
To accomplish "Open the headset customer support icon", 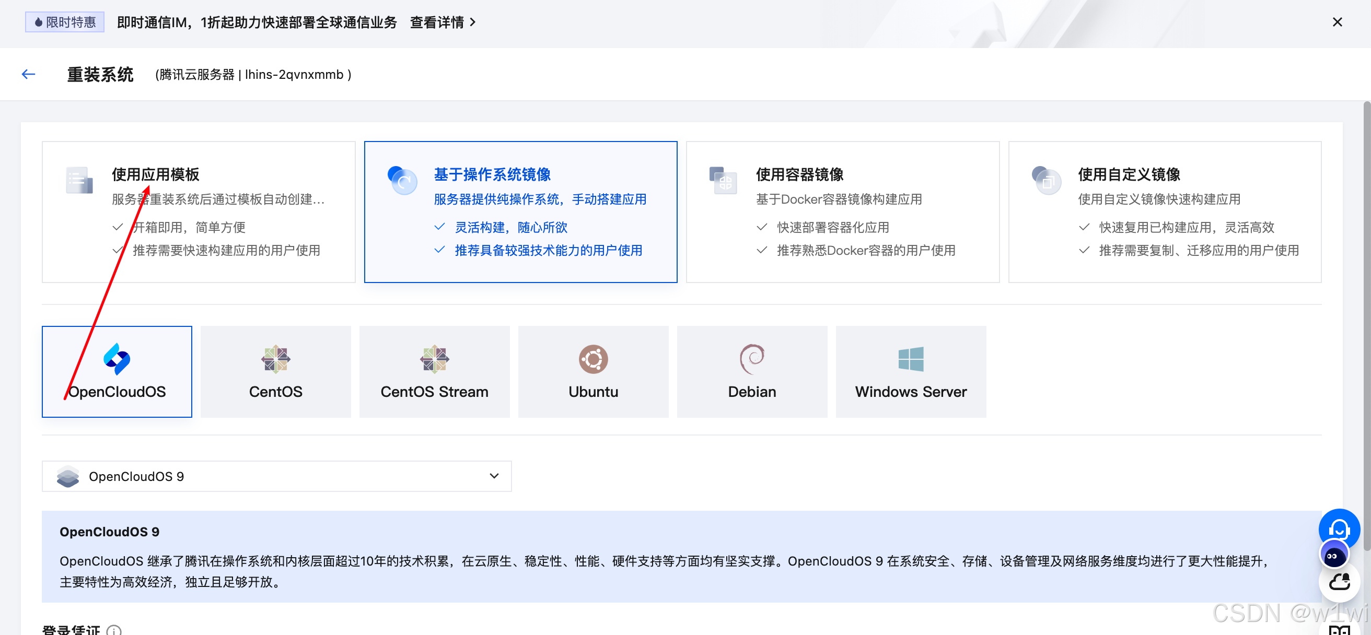I will [x=1339, y=528].
